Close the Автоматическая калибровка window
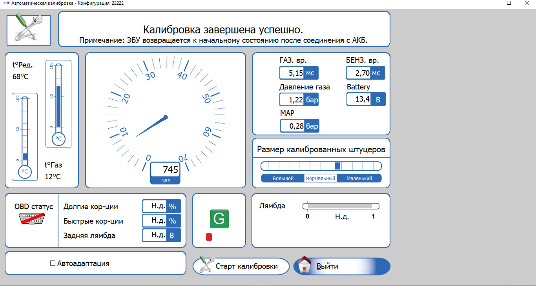This screenshot has height=286, width=536. (527, 3)
